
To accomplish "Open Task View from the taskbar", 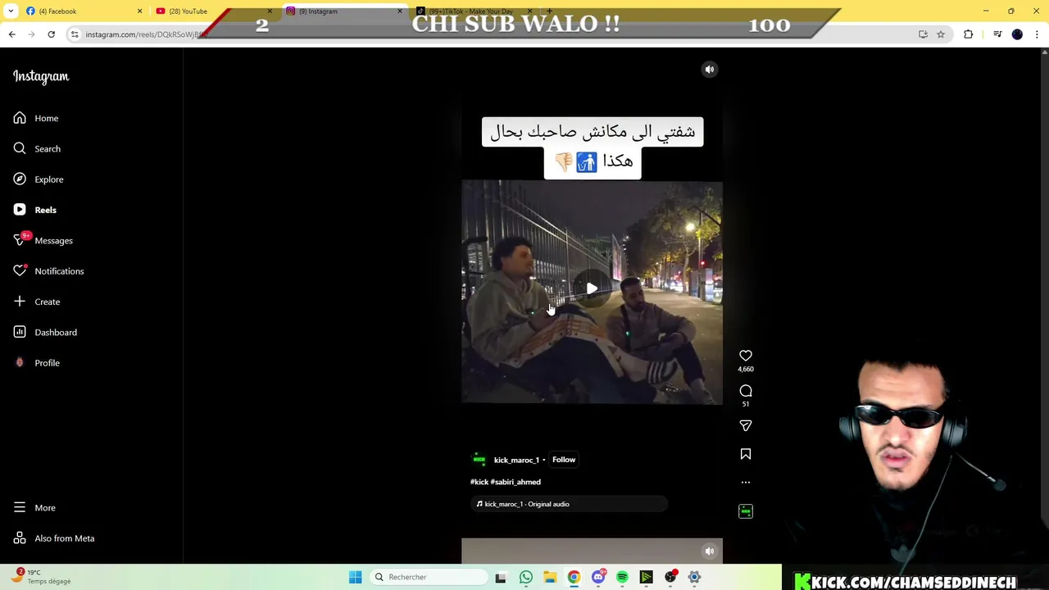I will pos(501,577).
